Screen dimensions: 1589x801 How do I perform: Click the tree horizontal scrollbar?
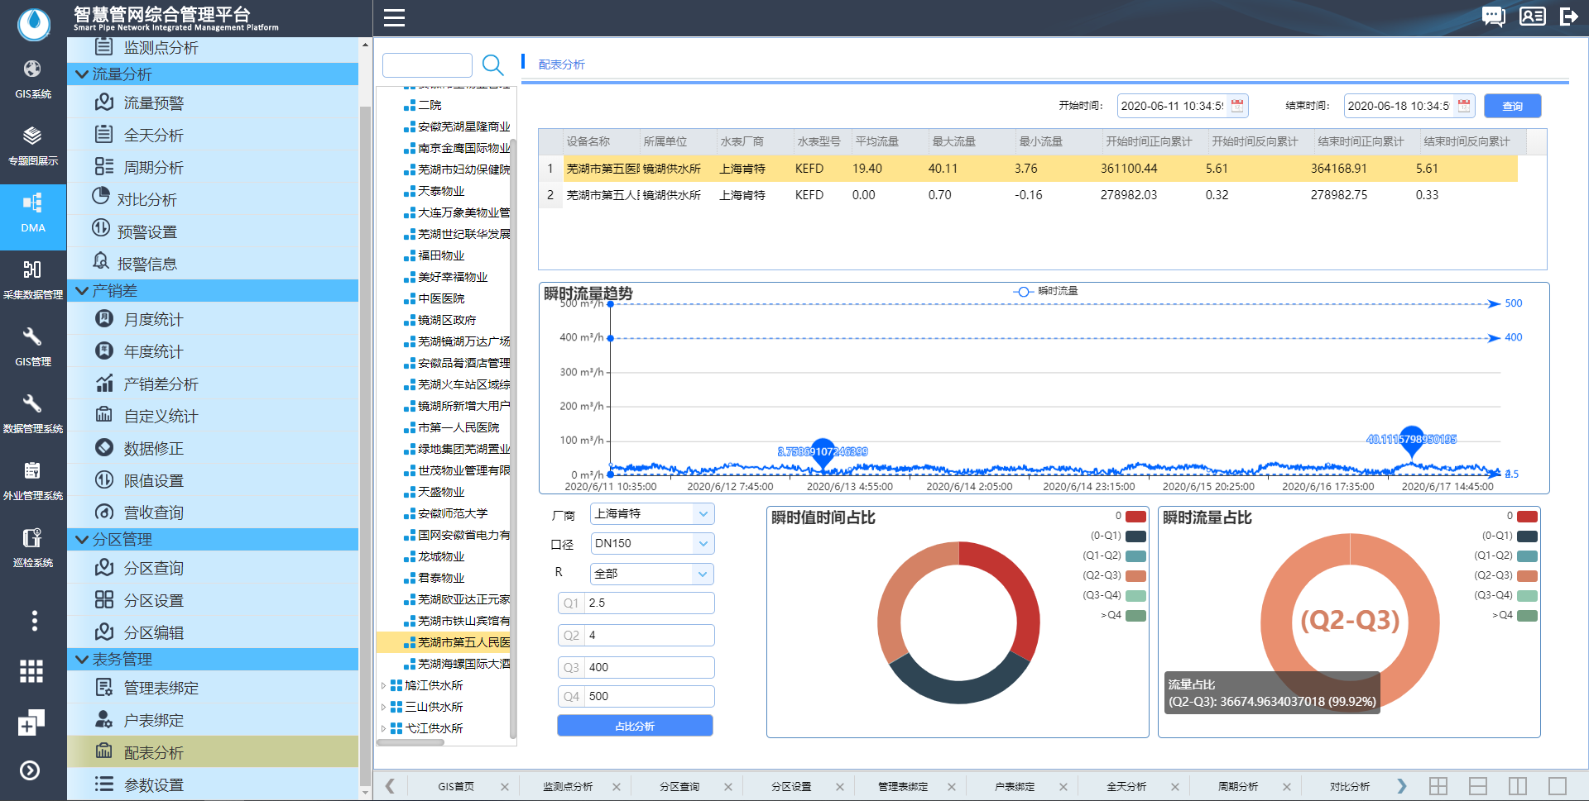pos(411,742)
